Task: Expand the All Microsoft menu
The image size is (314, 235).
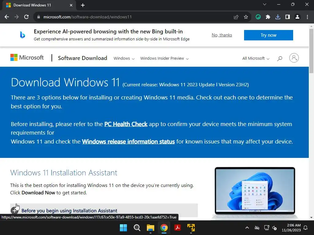Action: (256, 58)
